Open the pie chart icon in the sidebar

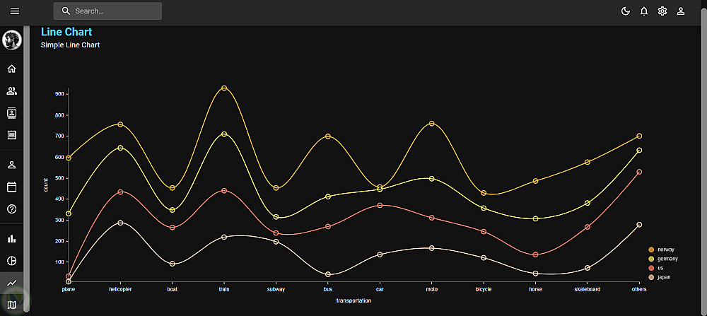click(12, 261)
